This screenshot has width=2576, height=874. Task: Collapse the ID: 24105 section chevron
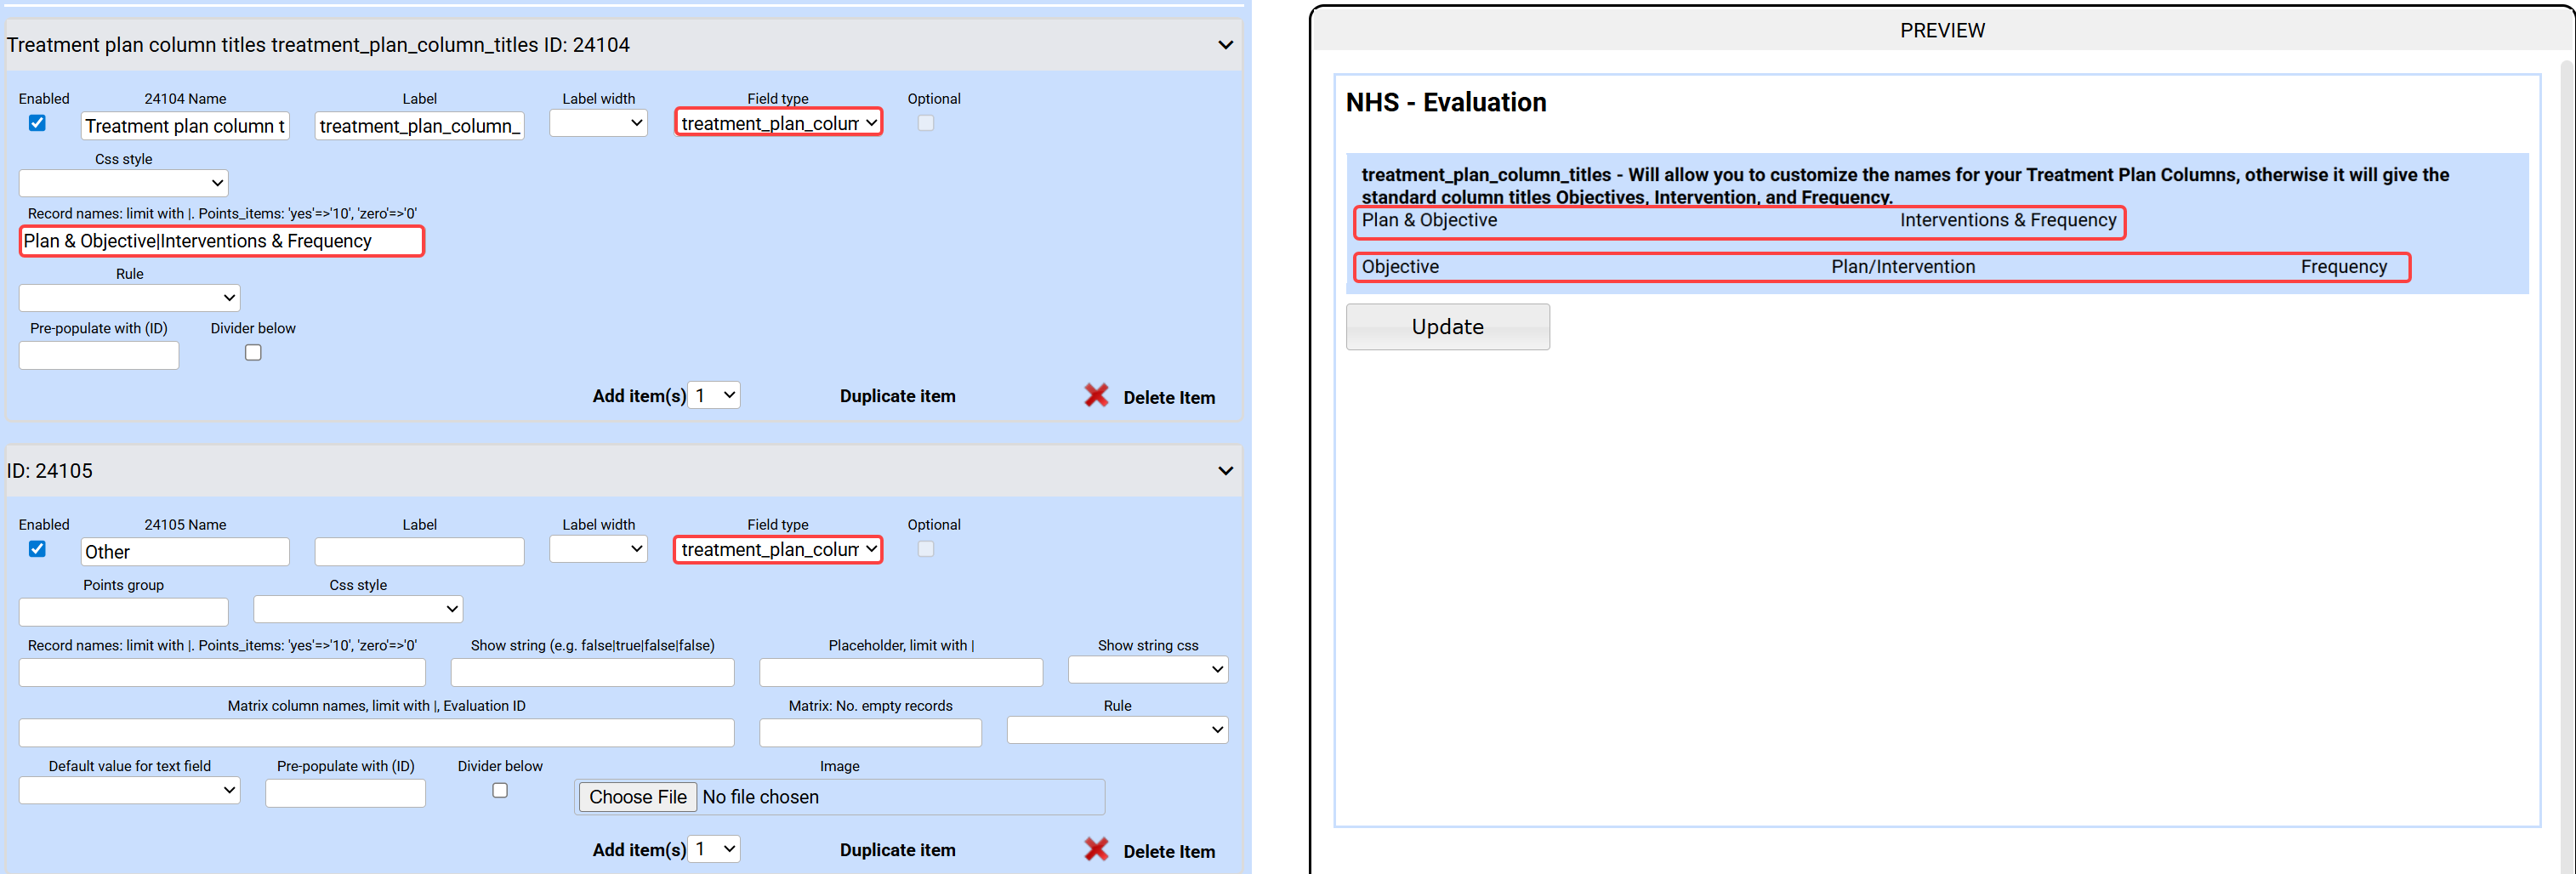[1225, 471]
